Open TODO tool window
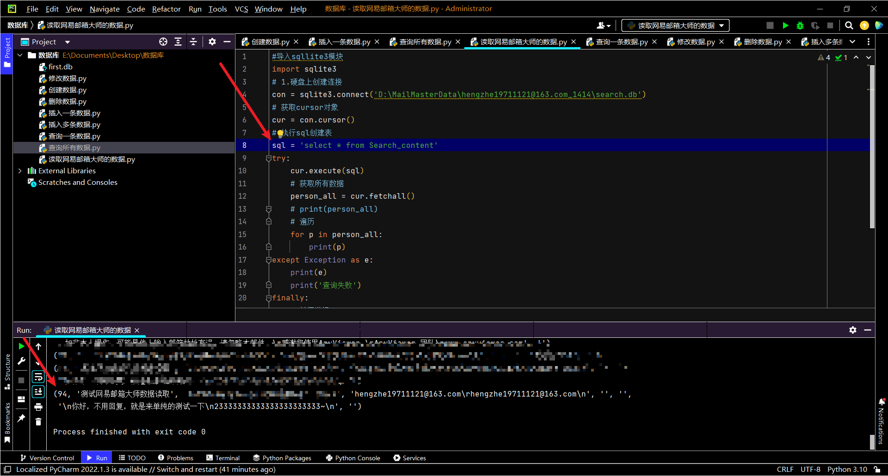The image size is (888, 476). click(132, 458)
